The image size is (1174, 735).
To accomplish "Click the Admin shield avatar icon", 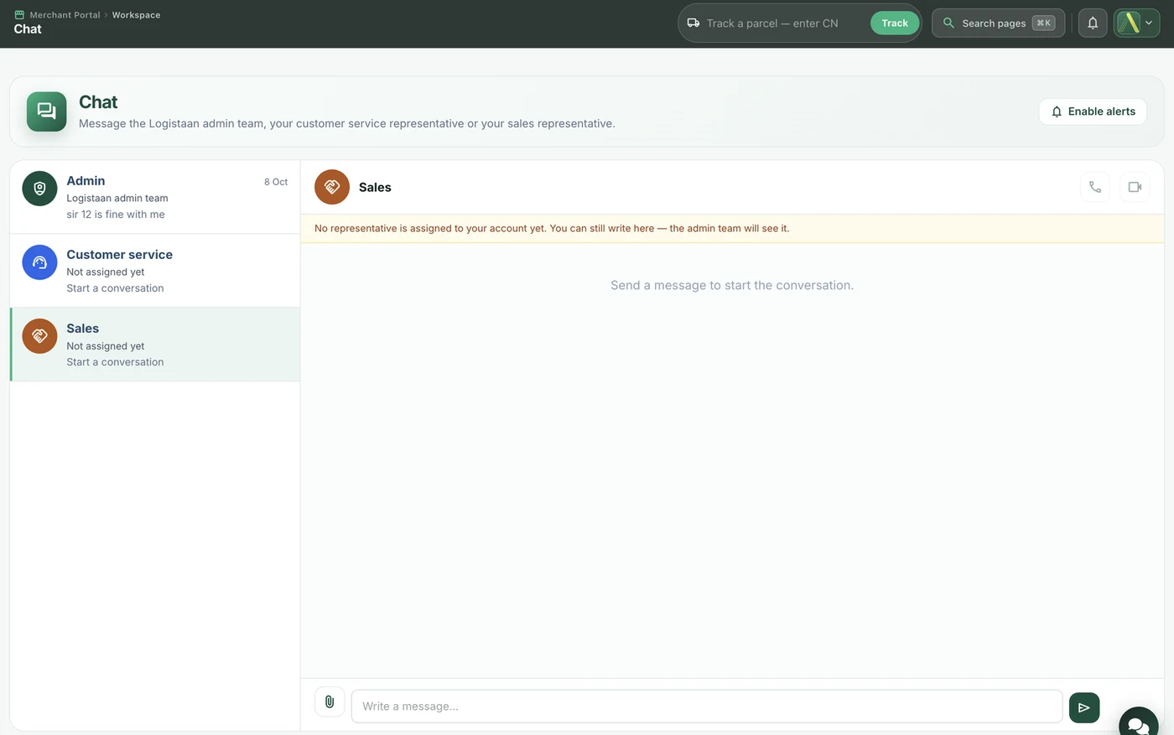I will pyautogui.click(x=39, y=189).
